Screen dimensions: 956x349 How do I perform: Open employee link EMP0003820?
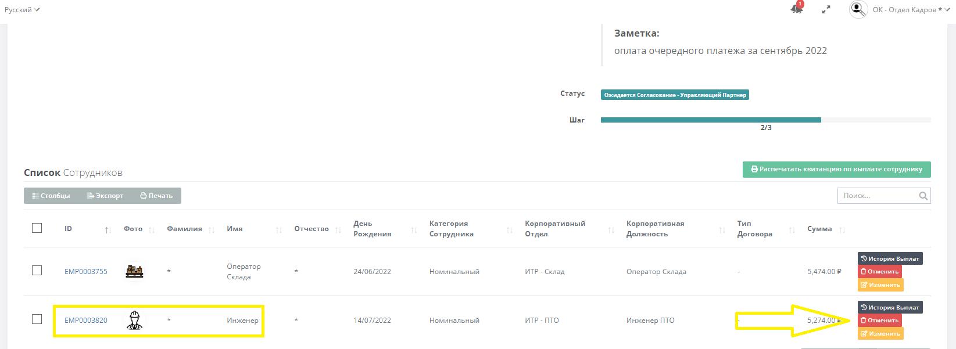[x=86, y=320]
